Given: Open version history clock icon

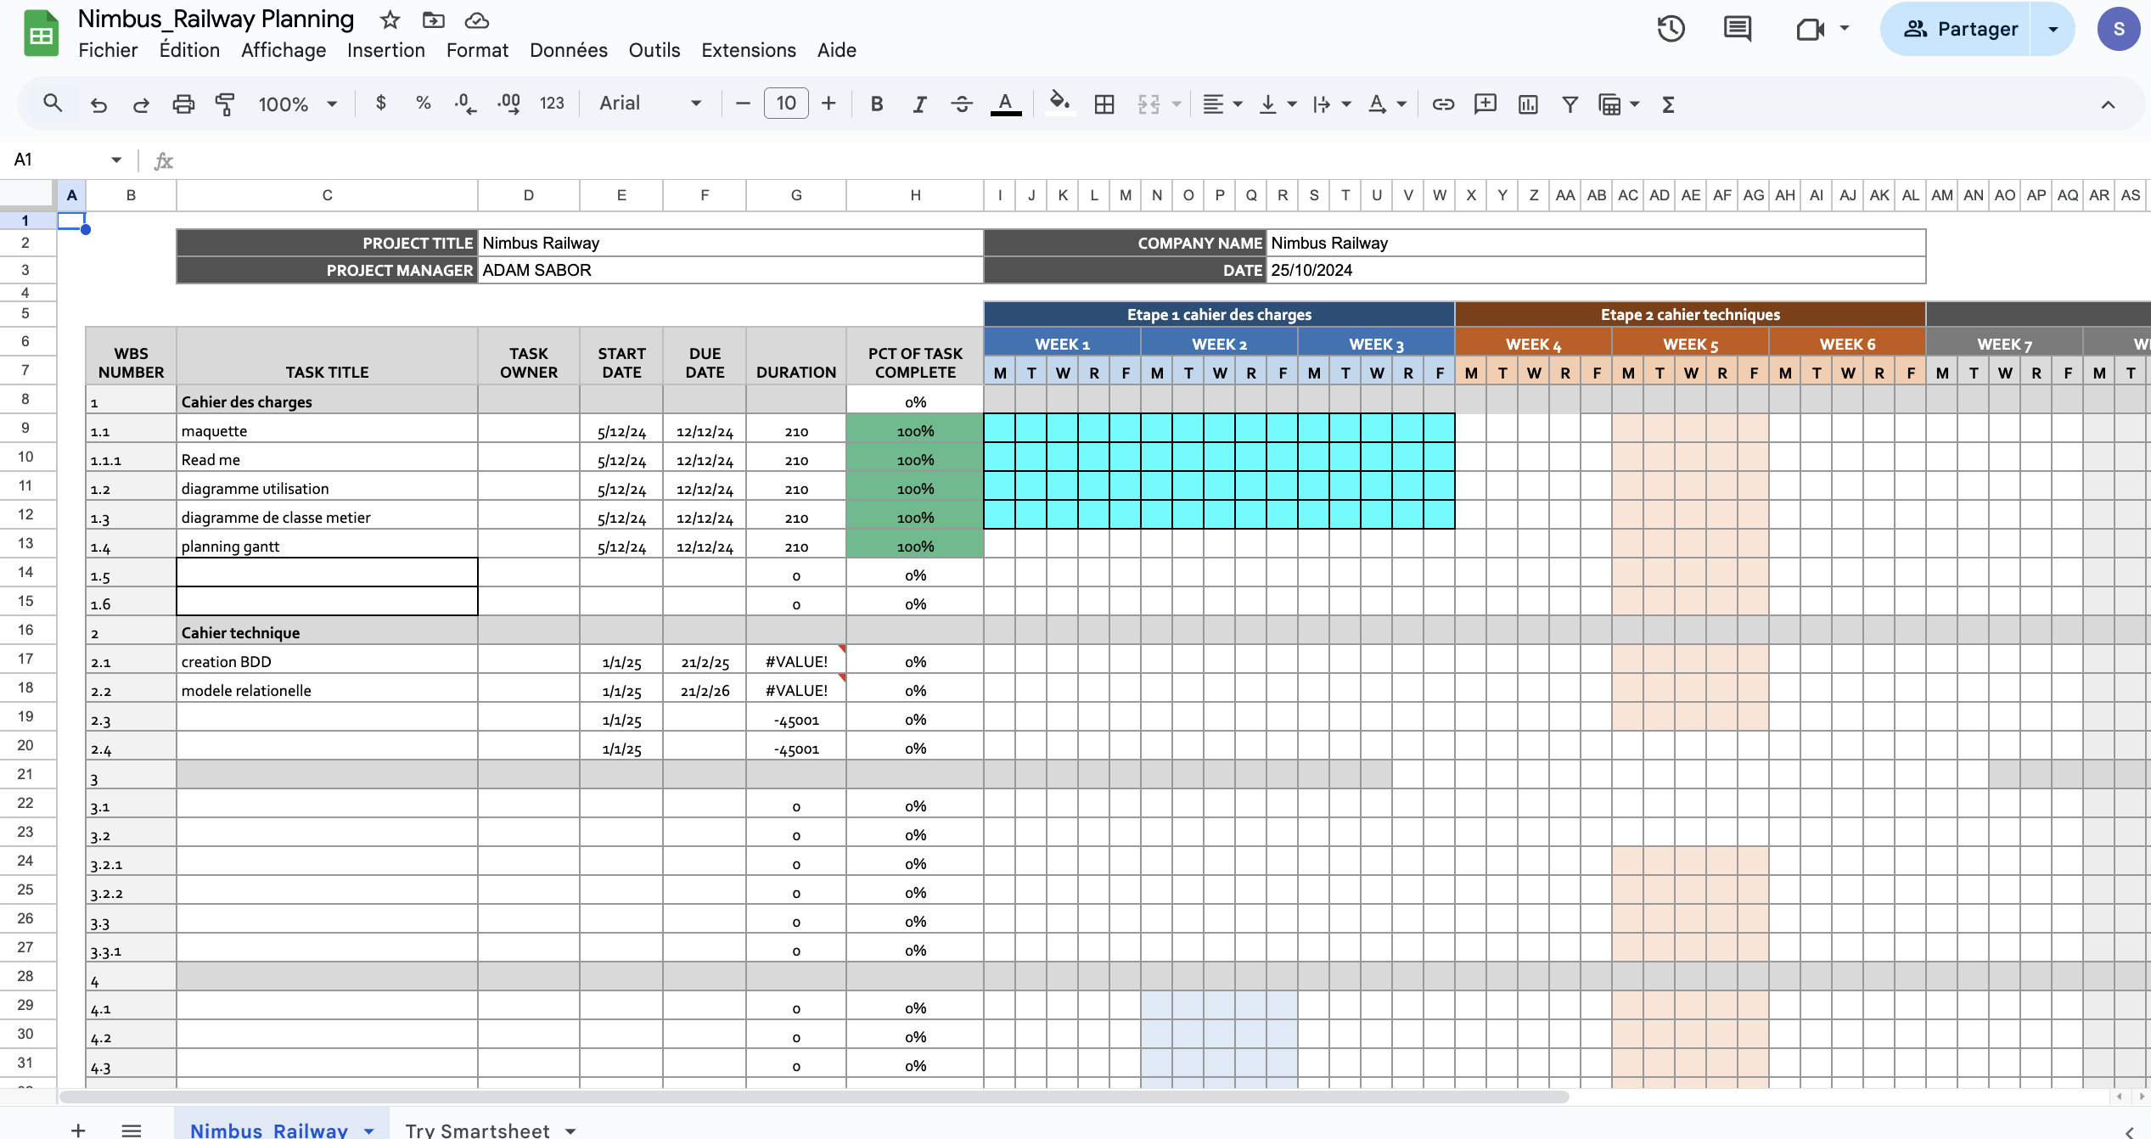Looking at the screenshot, I should [1671, 29].
